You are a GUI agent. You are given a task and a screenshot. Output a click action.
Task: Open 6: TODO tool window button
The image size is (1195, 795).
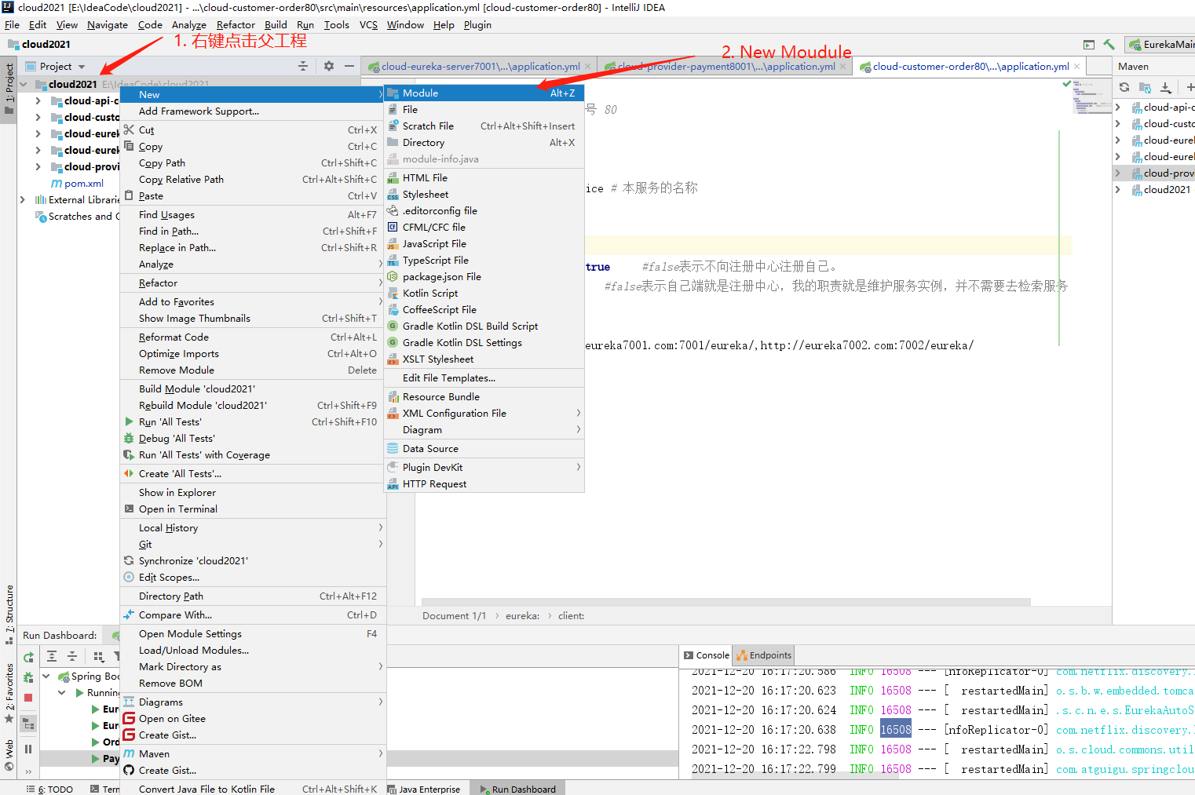coord(49,789)
